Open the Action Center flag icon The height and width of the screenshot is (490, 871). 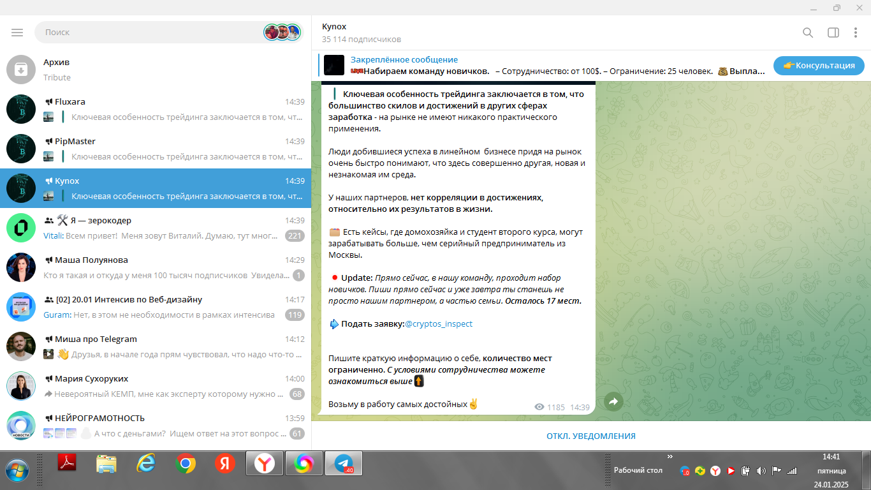pos(776,471)
